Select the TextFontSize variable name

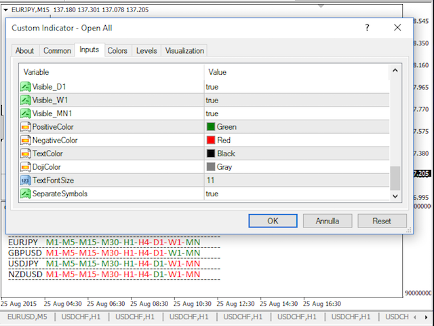coord(53,181)
